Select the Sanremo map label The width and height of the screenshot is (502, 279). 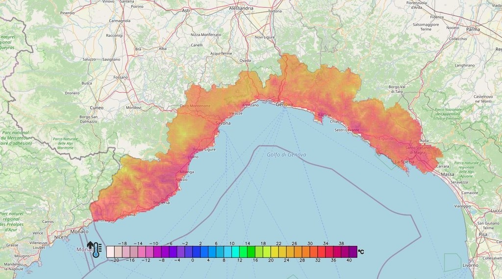[x=128, y=215]
